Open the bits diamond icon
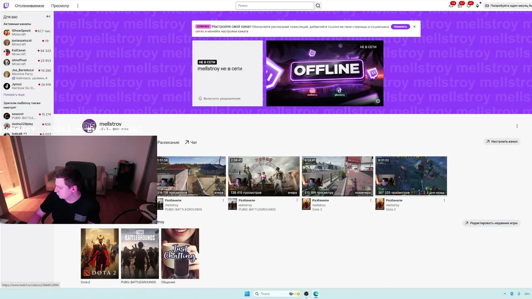The height and width of the screenshot is (299, 532). coord(478,5)
